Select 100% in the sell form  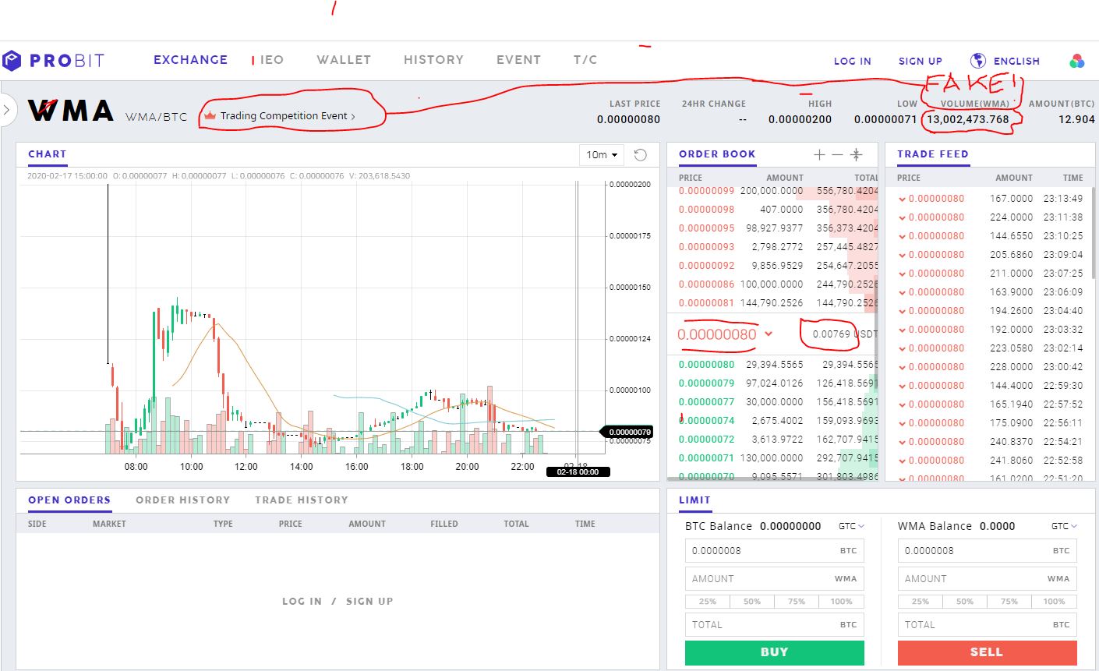pos(1055,602)
